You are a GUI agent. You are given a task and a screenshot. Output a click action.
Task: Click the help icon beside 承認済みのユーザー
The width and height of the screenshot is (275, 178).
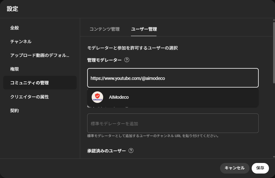click(x=131, y=151)
